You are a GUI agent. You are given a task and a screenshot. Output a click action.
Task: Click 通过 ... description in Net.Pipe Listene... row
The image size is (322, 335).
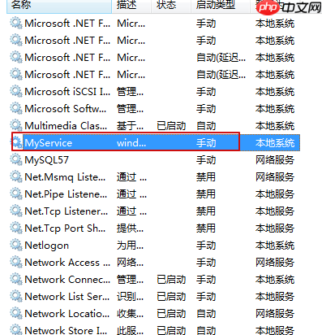click(x=131, y=194)
